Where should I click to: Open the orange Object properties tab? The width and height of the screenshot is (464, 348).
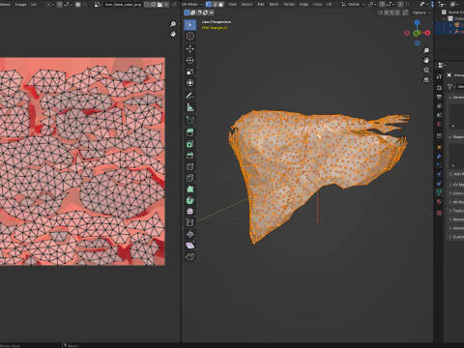[439, 147]
